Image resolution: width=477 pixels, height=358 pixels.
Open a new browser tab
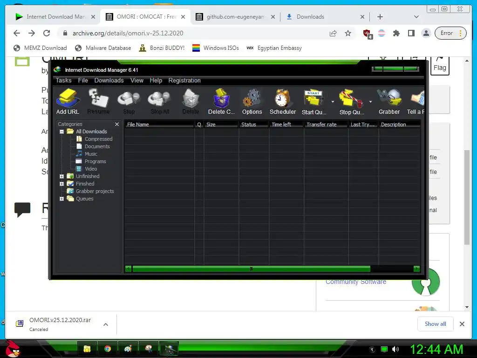pyautogui.click(x=380, y=17)
